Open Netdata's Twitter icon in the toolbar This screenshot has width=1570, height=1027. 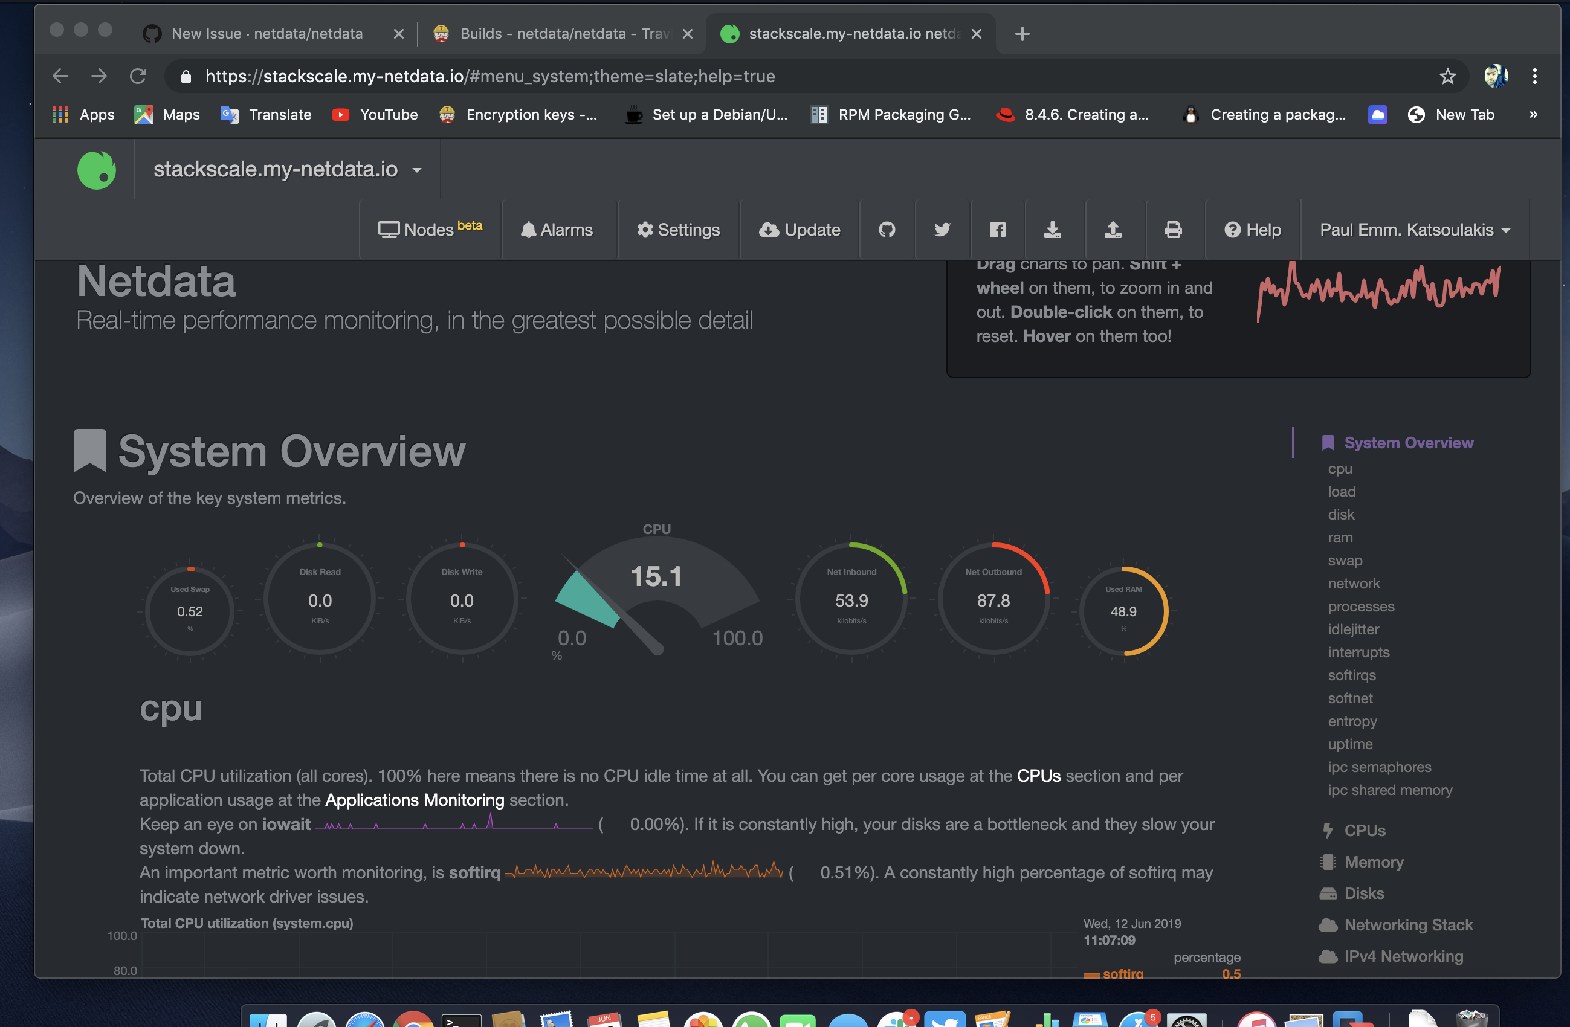942,230
